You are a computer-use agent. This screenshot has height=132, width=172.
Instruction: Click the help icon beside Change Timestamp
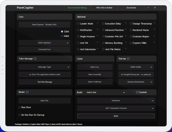coord(155,23)
